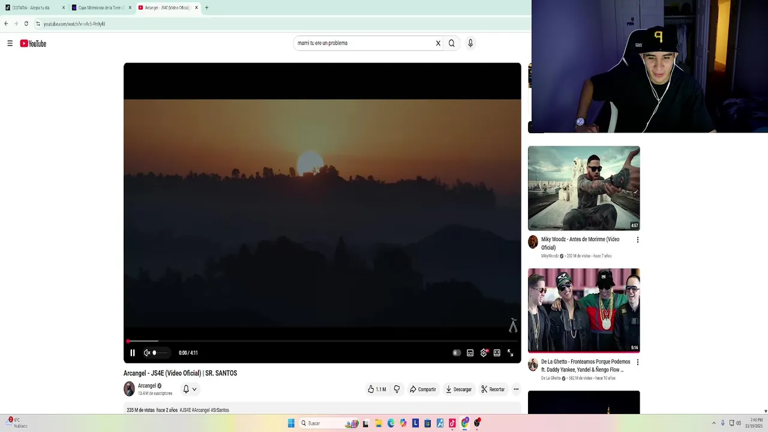
Task: Clear the search box with the X icon
Action: (x=438, y=43)
